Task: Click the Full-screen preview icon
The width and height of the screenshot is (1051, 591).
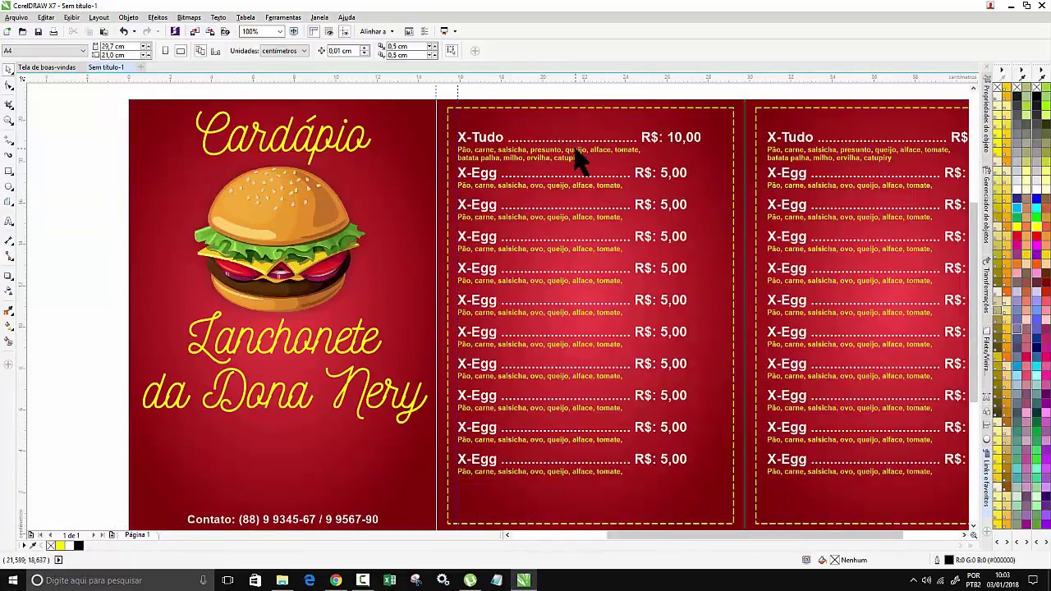Action: coord(293,31)
